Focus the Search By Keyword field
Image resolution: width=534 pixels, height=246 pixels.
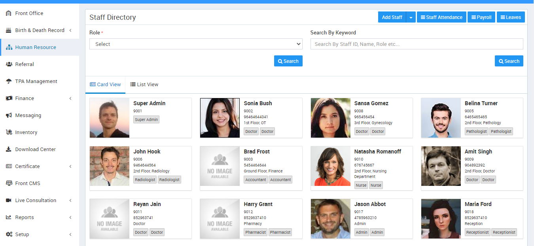point(417,44)
